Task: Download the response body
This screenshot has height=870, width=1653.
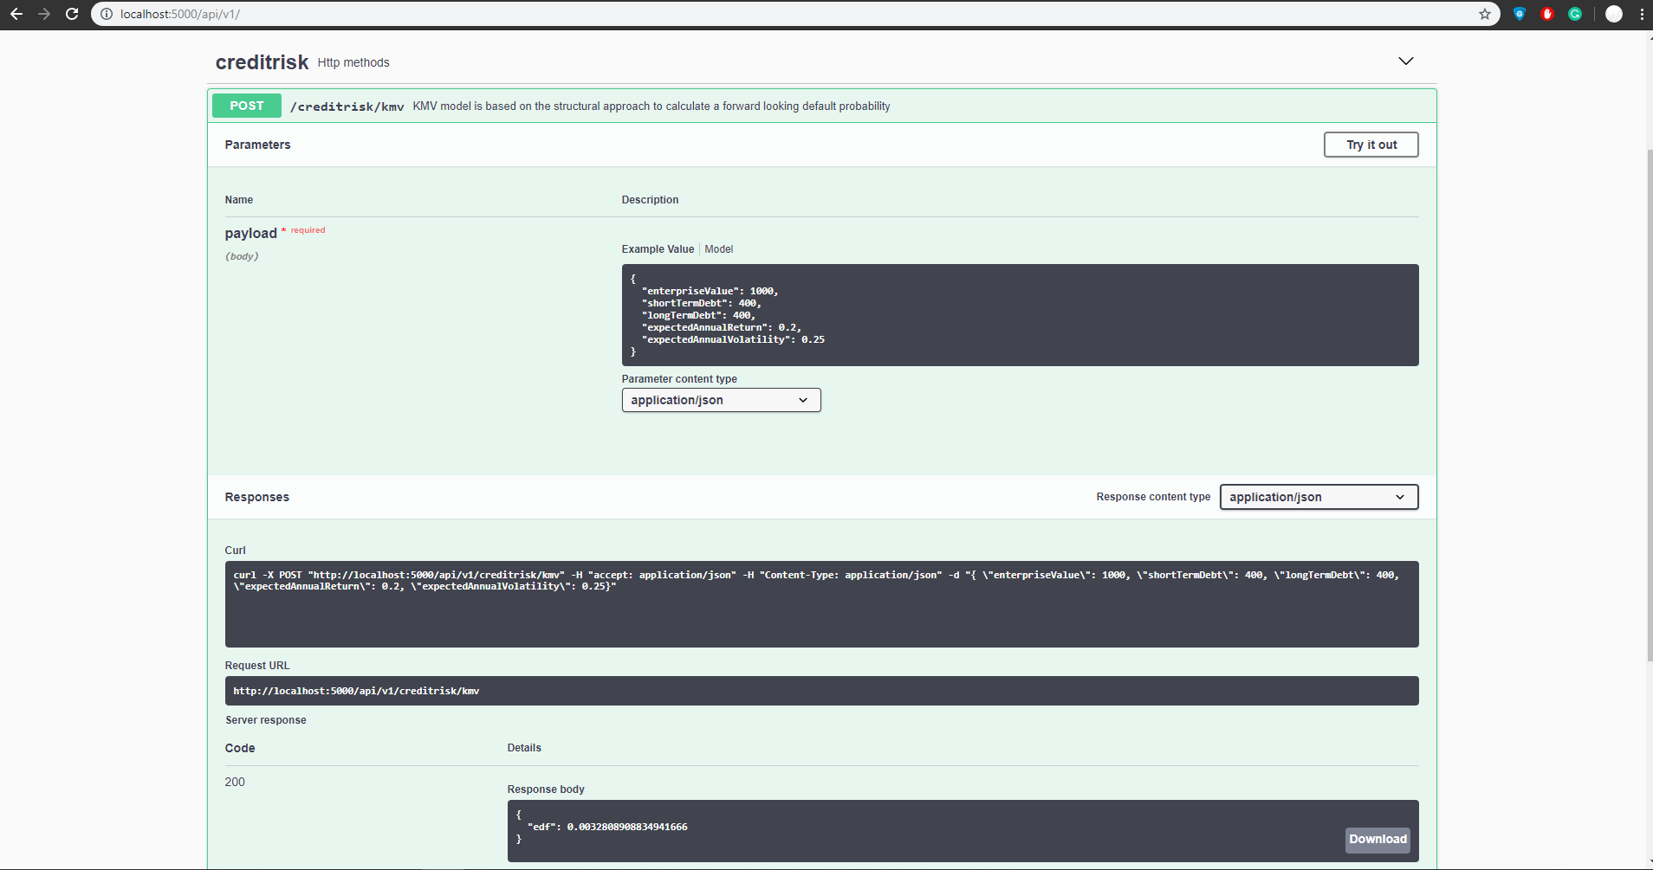Action: [x=1377, y=839]
